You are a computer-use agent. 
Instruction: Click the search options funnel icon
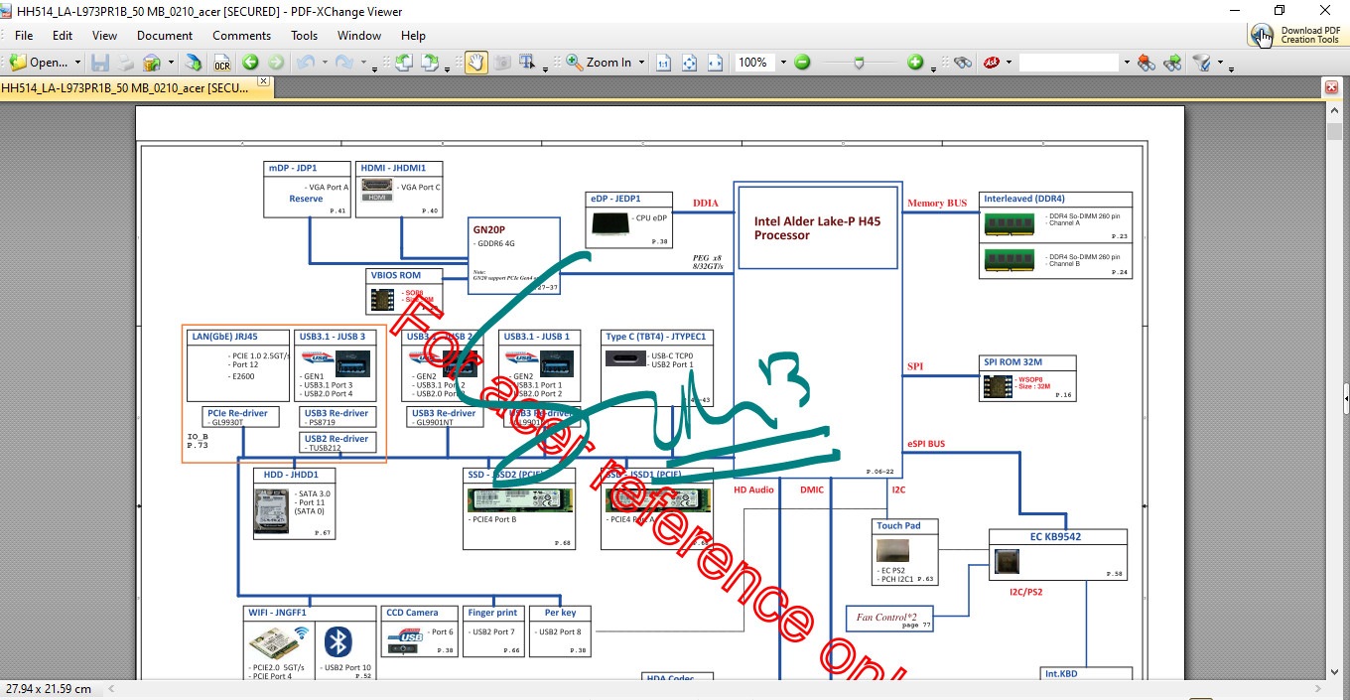tap(1203, 63)
